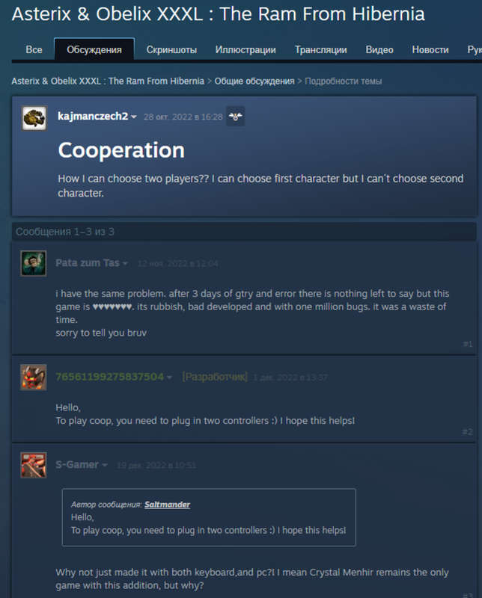
Task: Open kajmanczech2's avatar image
Action: coord(34,118)
